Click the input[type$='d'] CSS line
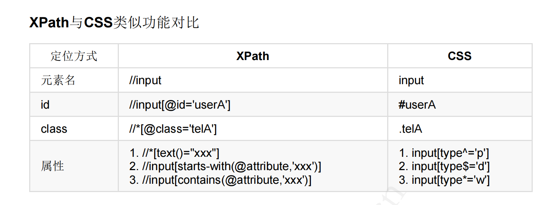The height and width of the screenshot is (205, 541). tap(444, 167)
